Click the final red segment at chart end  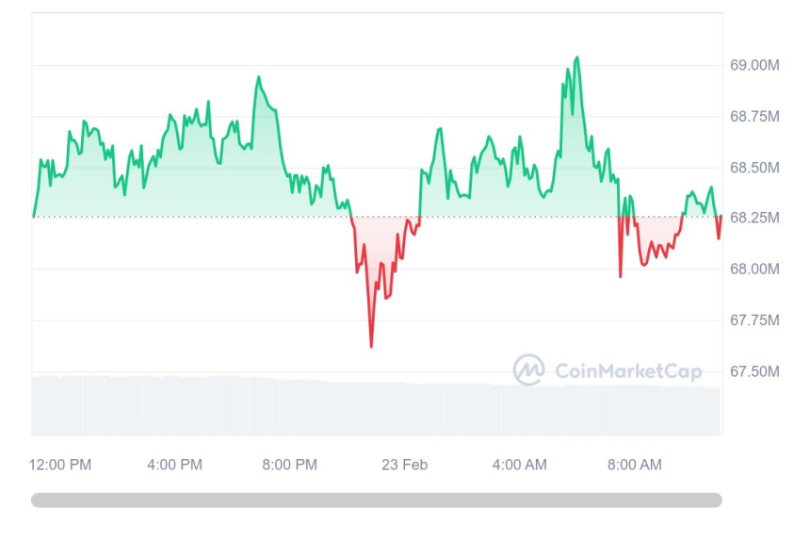[x=719, y=229]
